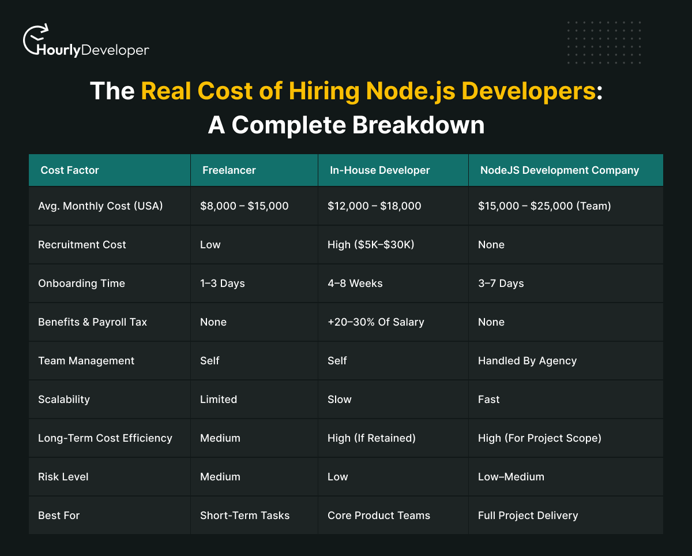Click the 'Core Product Teams' cell
The image size is (692, 556).
(x=379, y=516)
